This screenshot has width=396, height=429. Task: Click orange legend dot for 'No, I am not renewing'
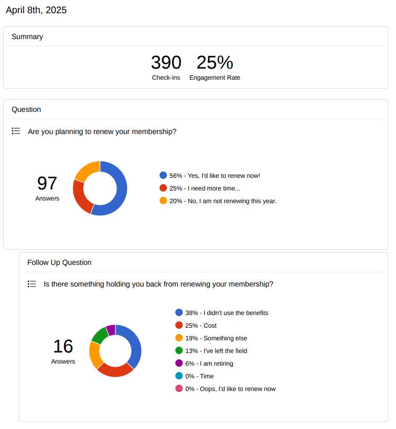(x=163, y=201)
